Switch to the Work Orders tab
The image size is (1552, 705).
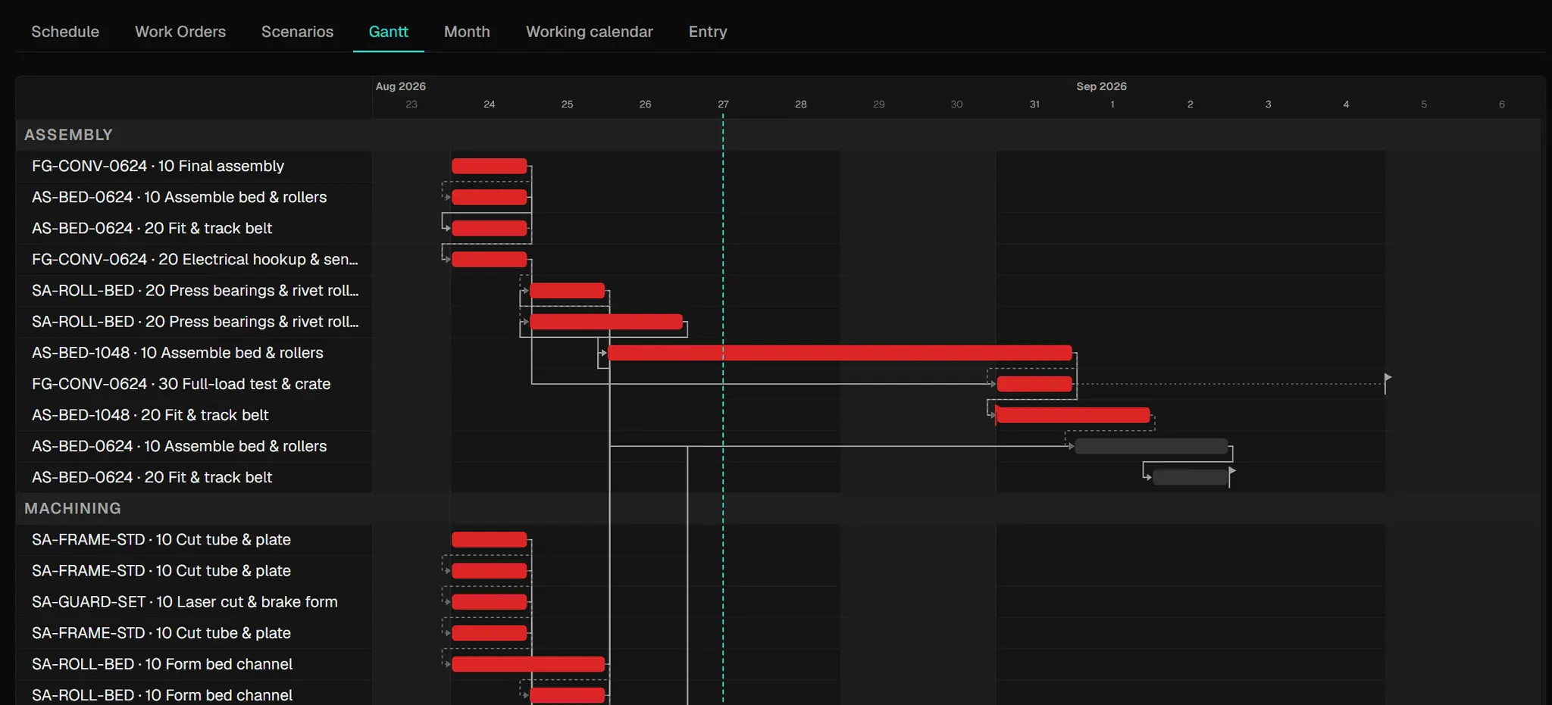[180, 32]
